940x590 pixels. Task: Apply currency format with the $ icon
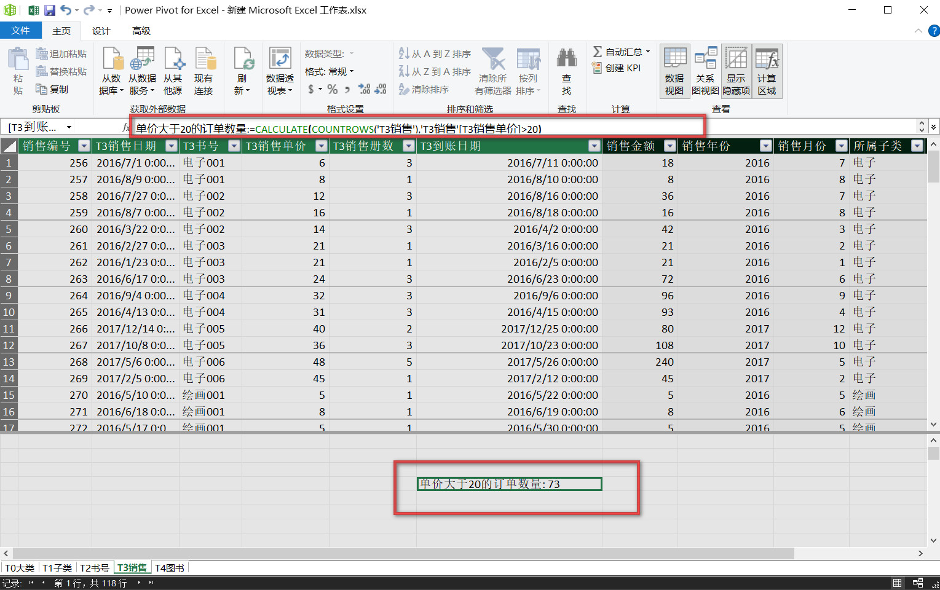click(x=311, y=89)
